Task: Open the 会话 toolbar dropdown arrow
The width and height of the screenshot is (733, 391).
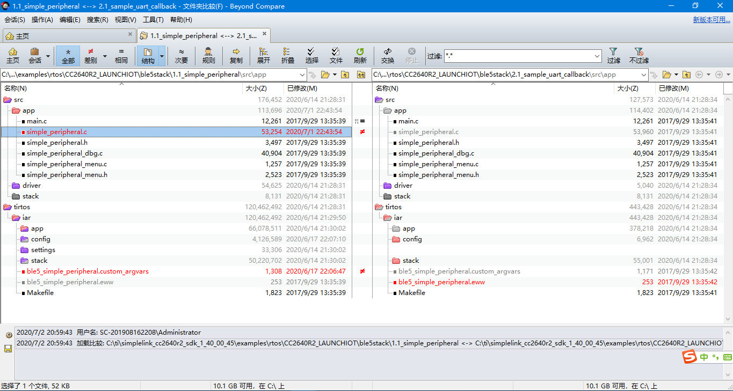Action: click(x=48, y=56)
